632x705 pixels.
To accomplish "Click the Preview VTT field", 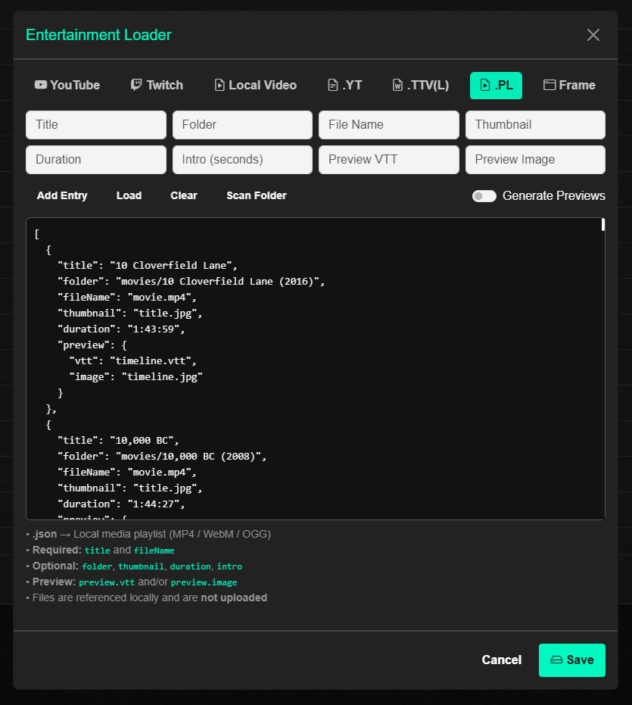I will click(x=388, y=160).
